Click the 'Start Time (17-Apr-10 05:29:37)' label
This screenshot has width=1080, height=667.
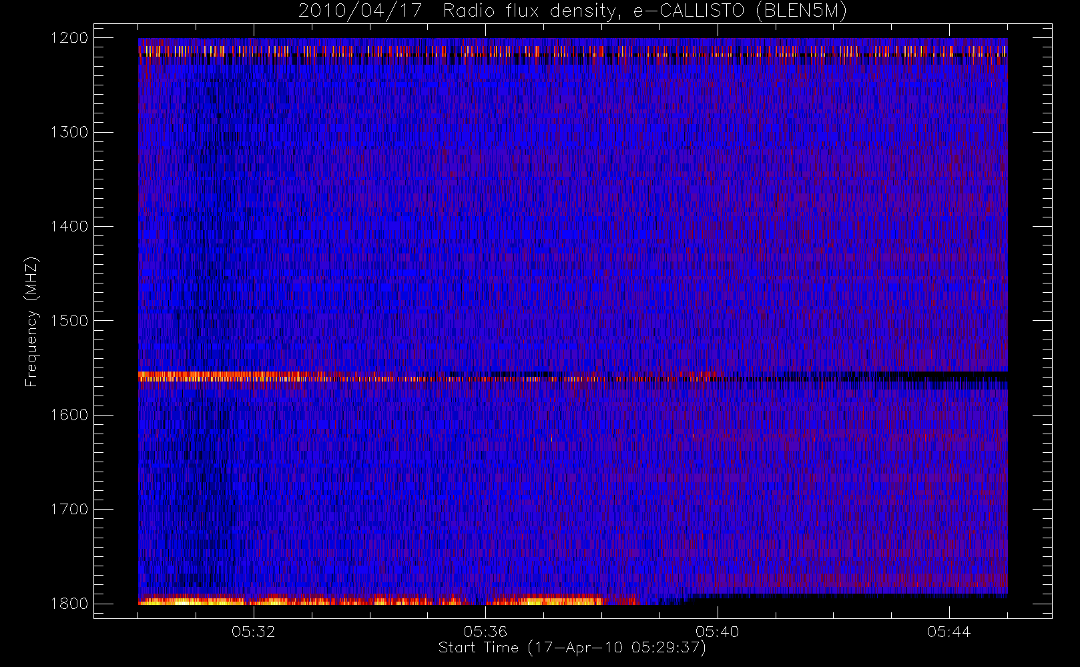click(x=572, y=648)
